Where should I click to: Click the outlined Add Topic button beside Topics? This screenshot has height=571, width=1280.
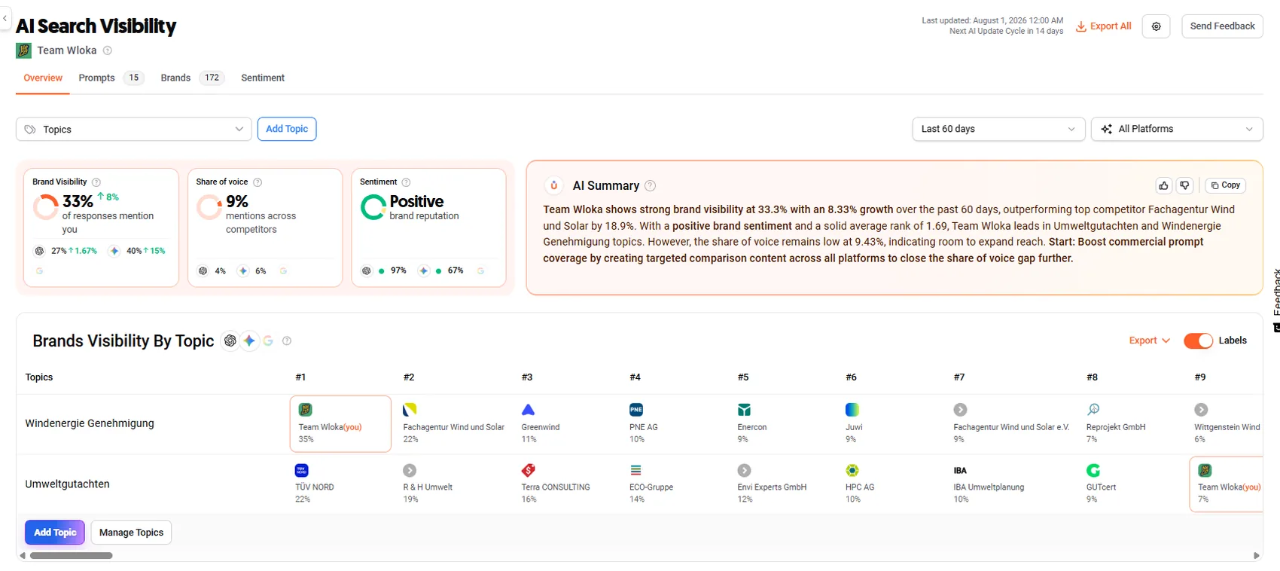click(x=287, y=129)
